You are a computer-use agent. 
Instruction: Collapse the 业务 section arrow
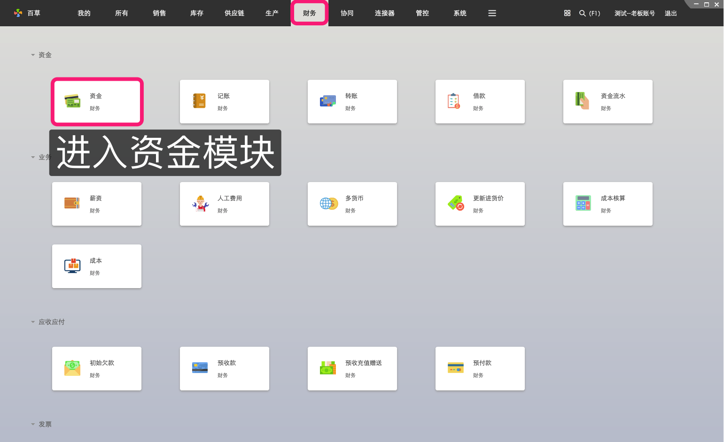pyautogui.click(x=33, y=157)
